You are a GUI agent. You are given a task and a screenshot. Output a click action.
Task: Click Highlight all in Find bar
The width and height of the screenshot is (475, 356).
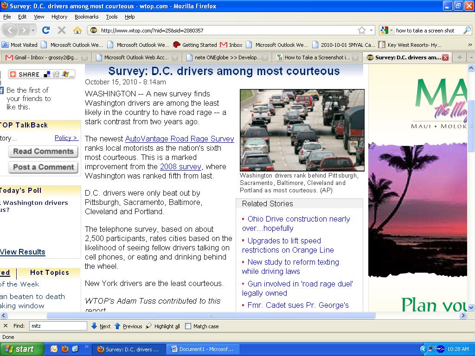click(163, 326)
